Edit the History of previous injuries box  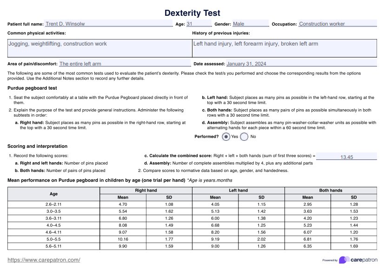[284, 48]
